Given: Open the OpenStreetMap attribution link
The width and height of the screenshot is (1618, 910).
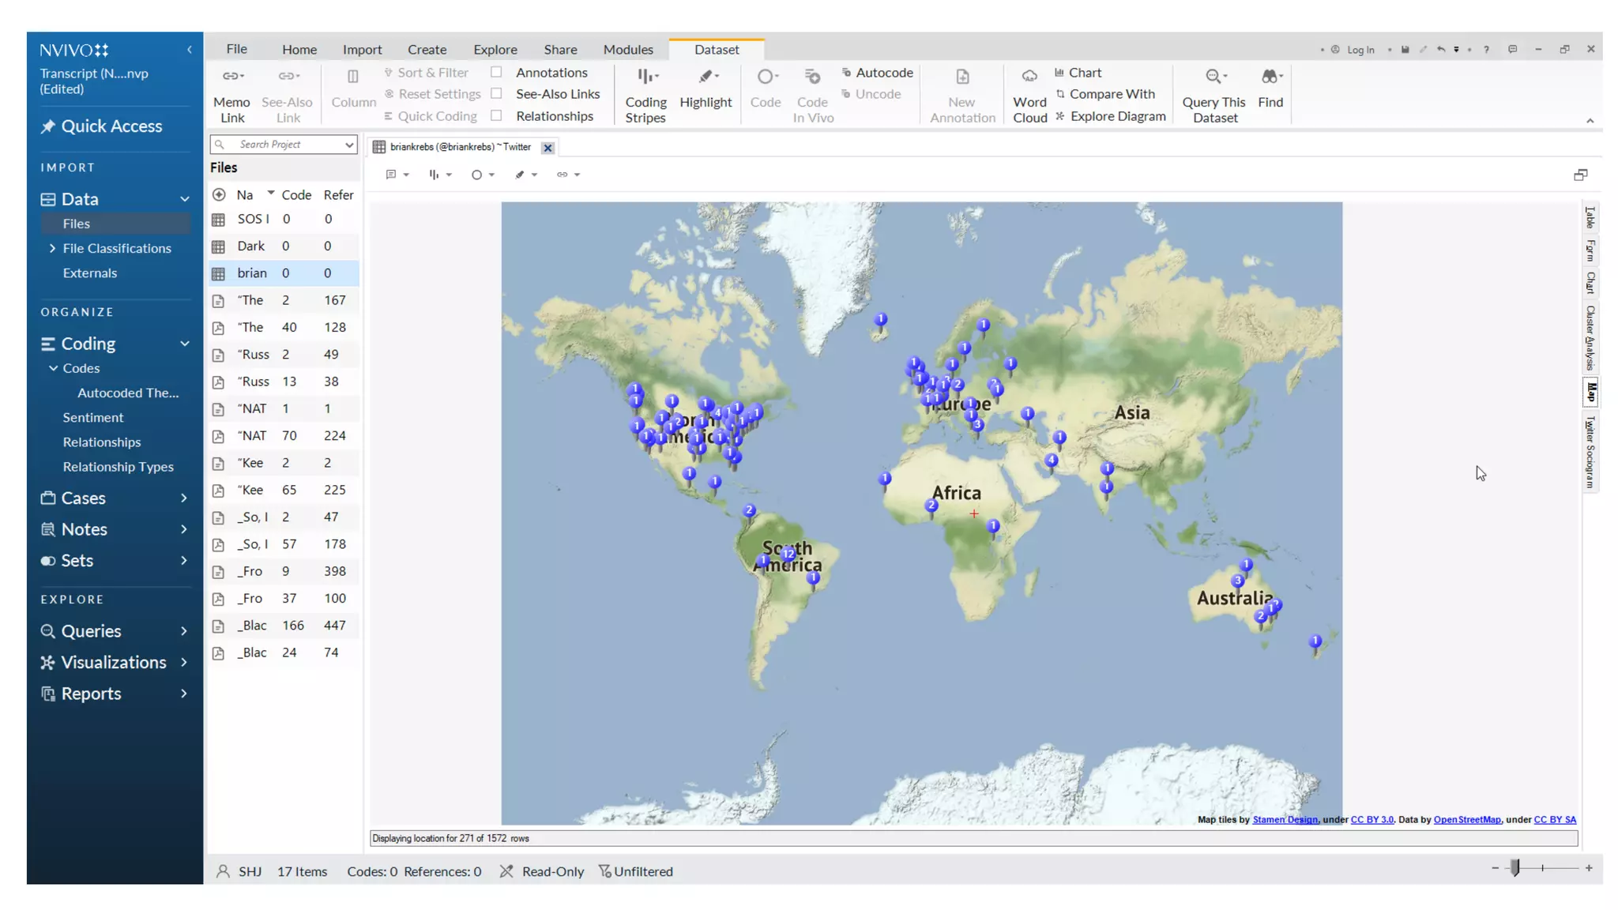Looking at the screenshot, I should (x=1466, y=820).
